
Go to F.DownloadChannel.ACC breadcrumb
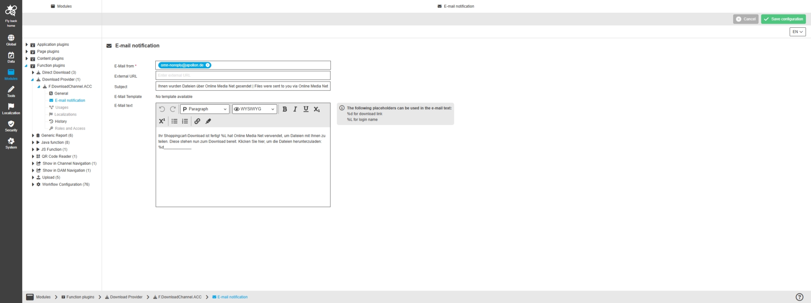[177, 297]
